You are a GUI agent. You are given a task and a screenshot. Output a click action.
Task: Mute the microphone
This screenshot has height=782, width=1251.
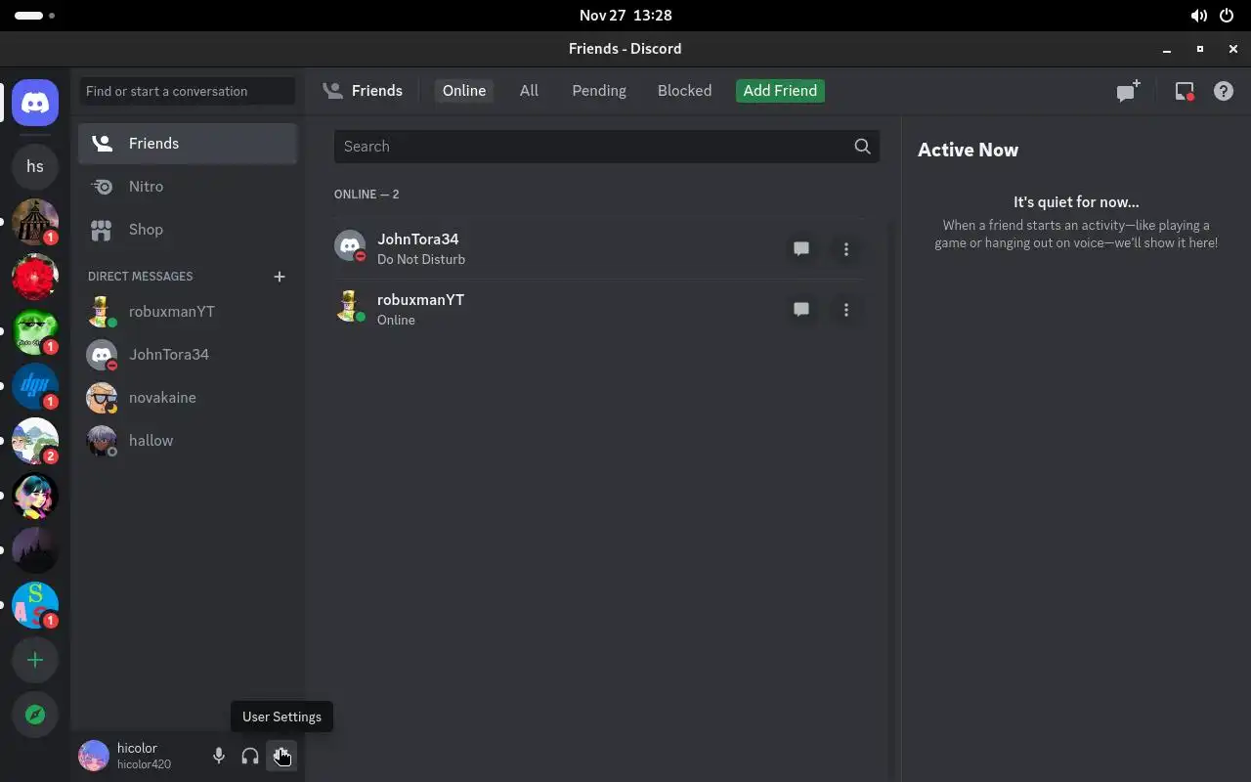point(219,756)
